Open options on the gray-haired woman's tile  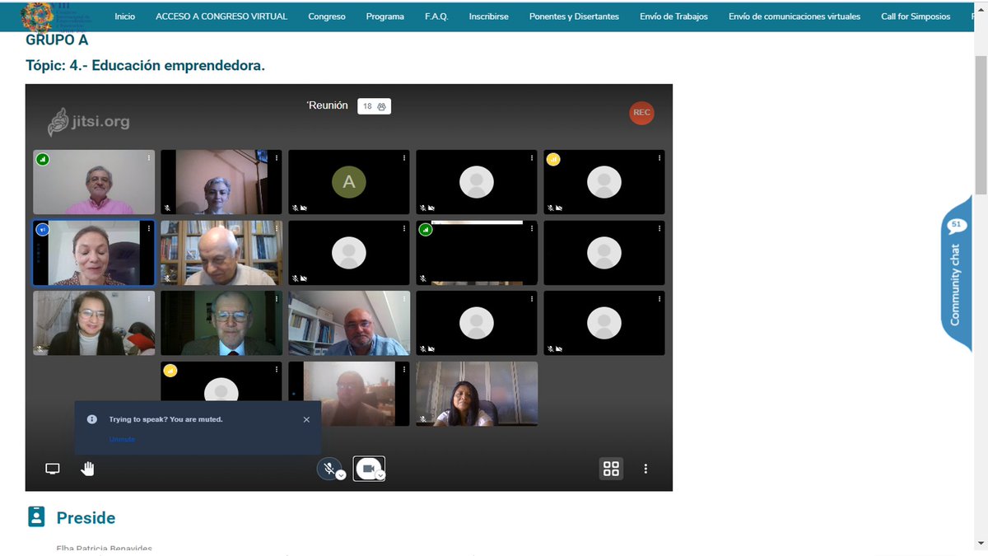pos(277,157)
